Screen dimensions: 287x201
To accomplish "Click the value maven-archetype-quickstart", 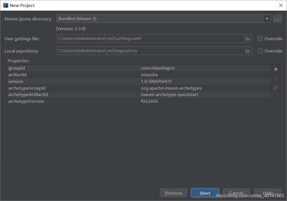I will click(x=169, y=95).
